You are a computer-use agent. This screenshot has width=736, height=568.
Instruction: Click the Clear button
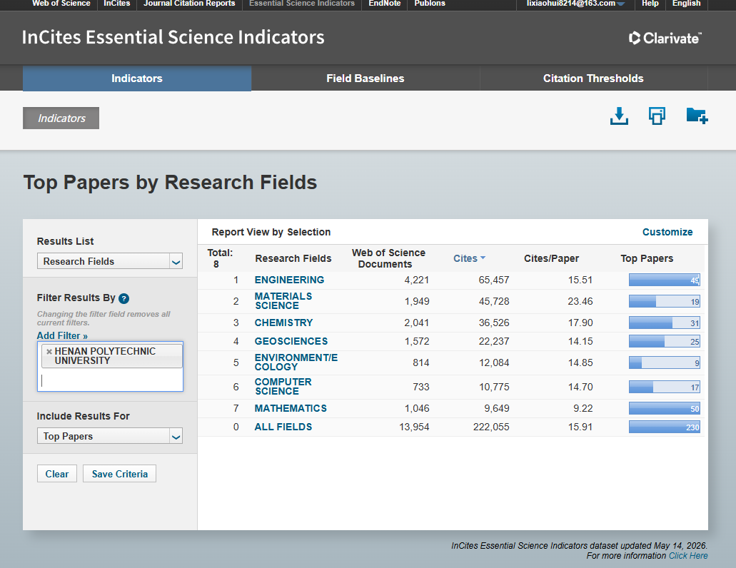pos(57,474)
